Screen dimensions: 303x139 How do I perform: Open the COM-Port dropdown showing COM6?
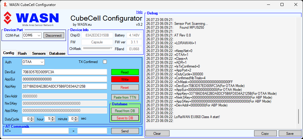32,36
